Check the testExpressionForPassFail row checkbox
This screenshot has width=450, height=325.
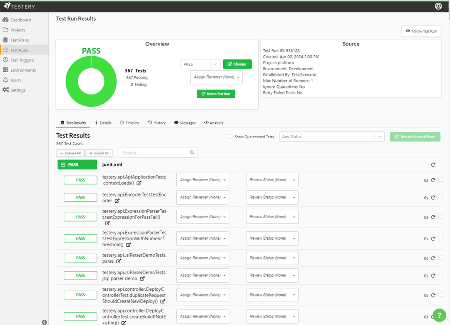441,216
